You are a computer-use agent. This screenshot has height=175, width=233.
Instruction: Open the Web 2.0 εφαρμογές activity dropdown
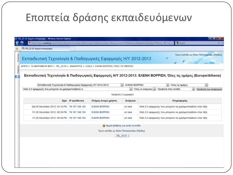coord(77,89)
